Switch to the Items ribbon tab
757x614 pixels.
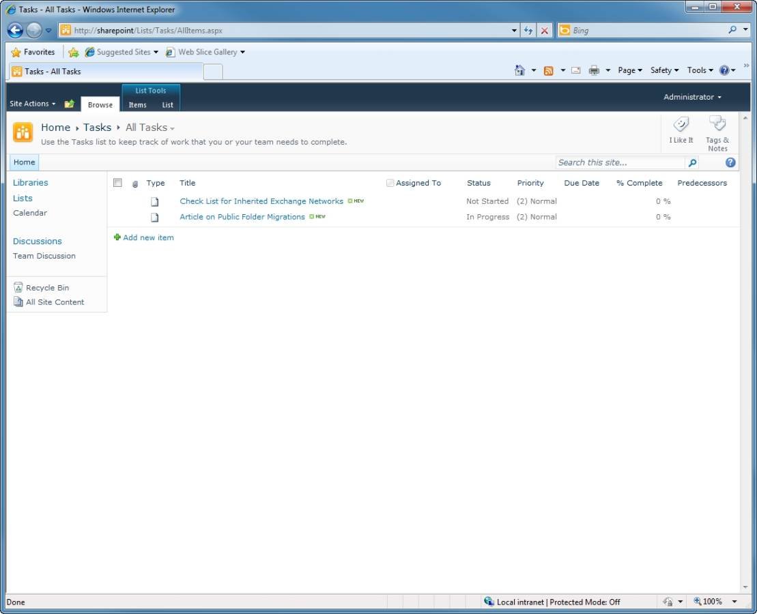tap(137, 105)
